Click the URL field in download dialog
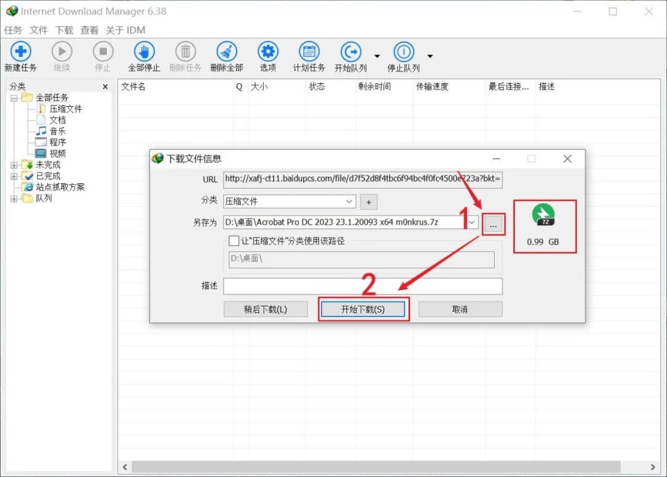This screenshot has height=477, width=667. tap(363, 179)
